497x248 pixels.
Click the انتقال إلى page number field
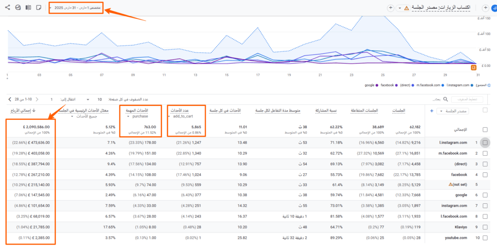pos(51,99)
